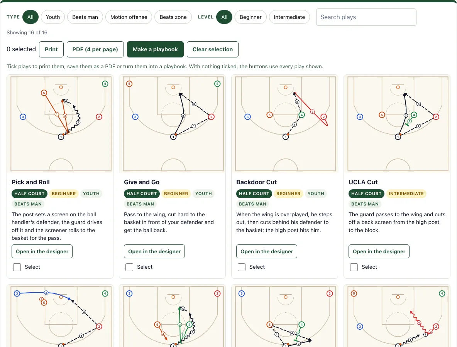This screenshot has height=347, width=457.
Task: Select All under LEVEL filter
Action: coord(224,17)
